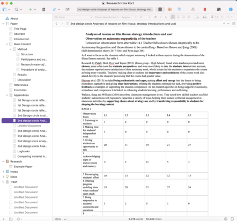Click the document icon beside the header title
This screenshot has width=237, height=221.
coord(68,24)
